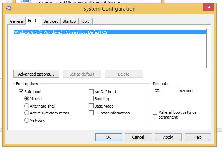Click the System Configuration title bar icon
222x153 pixels.
[x=9, y=8]
